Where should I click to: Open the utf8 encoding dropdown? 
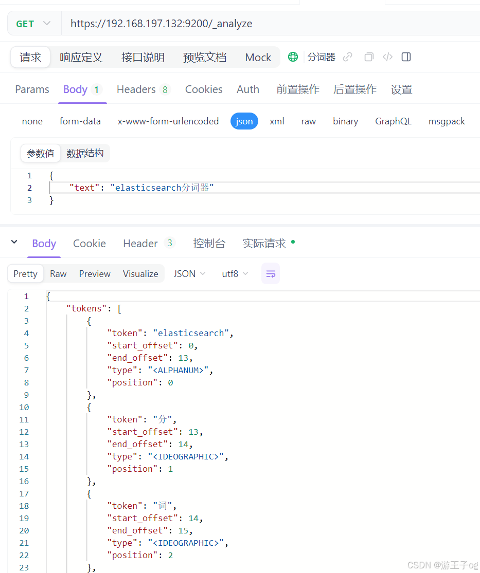(x=235, y=273)
